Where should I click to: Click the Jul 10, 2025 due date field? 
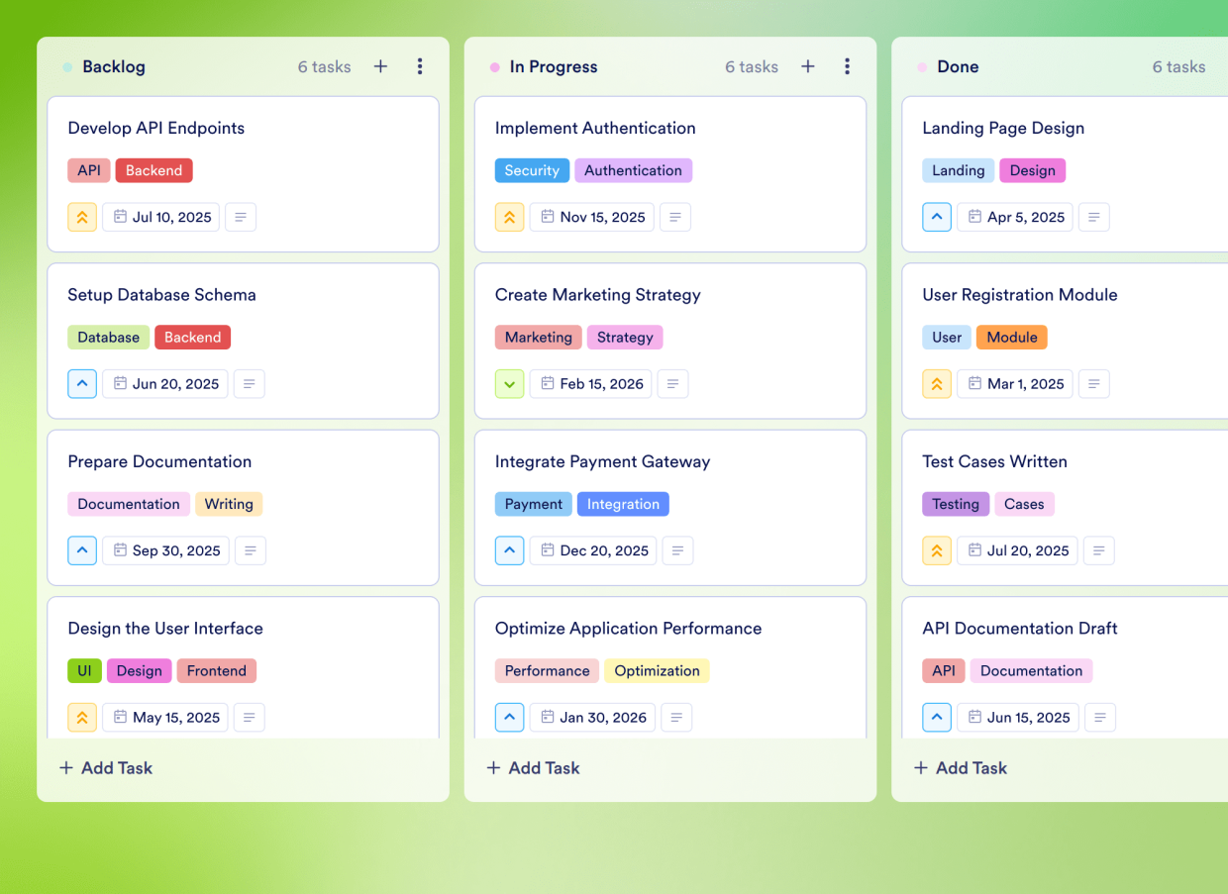160,217
